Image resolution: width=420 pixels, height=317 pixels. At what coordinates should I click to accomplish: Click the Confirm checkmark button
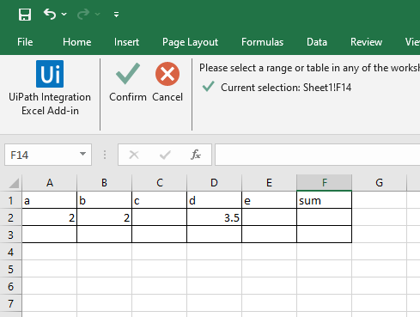(128, 82)
